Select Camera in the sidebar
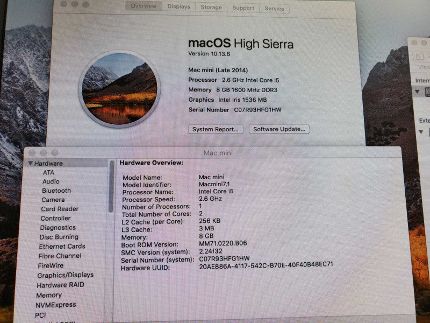 (x=53, y=200)
